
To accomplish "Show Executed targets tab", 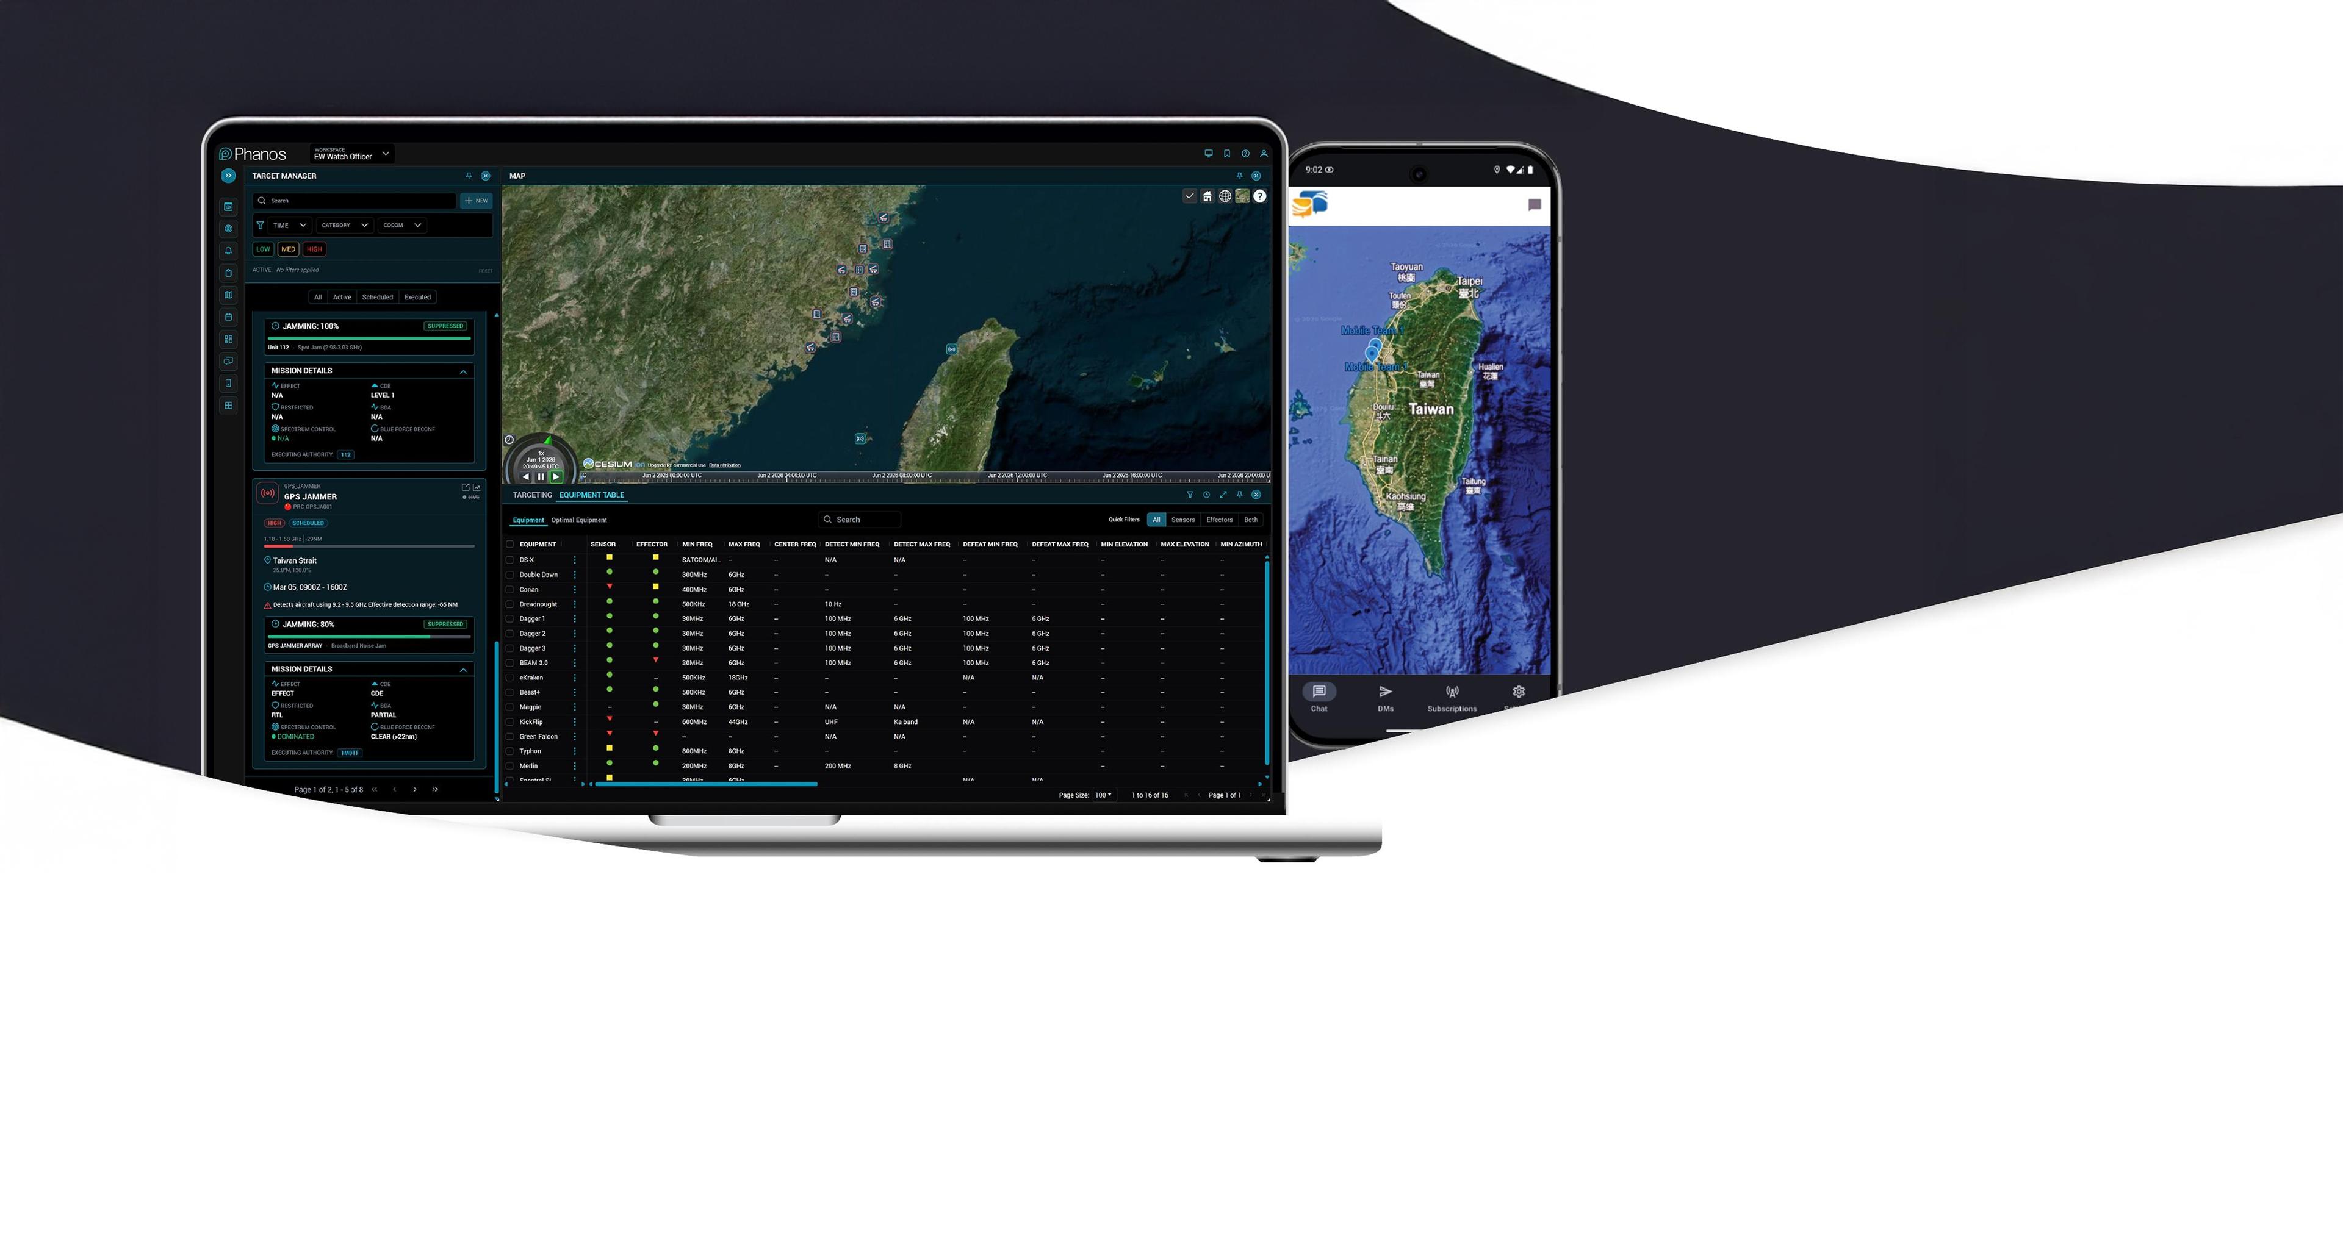I will coord(417,297).
